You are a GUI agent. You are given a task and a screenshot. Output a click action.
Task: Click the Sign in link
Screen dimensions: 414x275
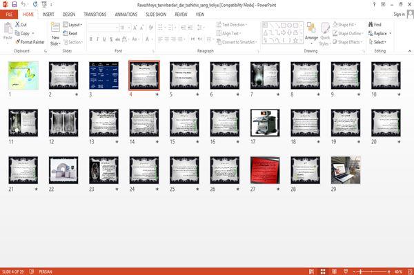pyautogui.click(x=399, y=14)
